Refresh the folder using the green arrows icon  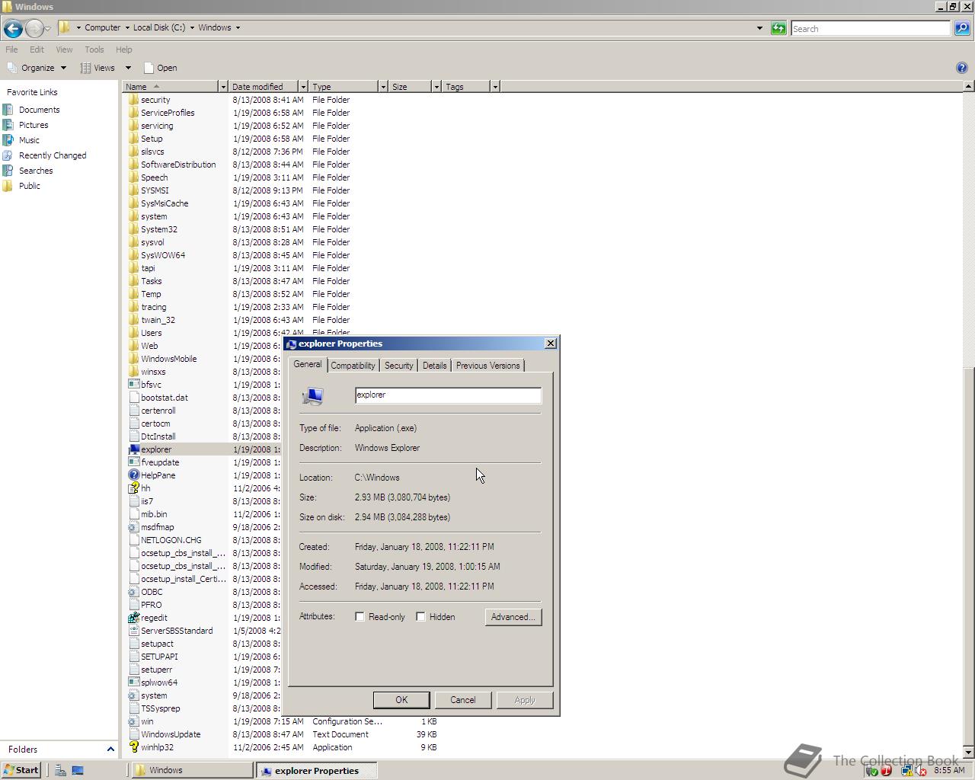pyautogui.click(x=778, y=28)
